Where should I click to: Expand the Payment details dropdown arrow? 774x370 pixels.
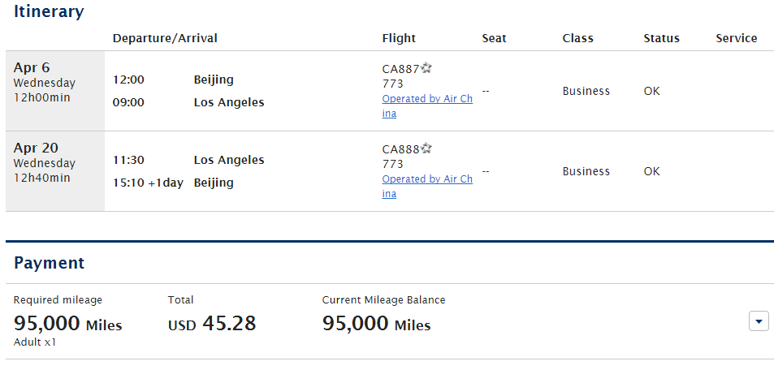point(759,321)
